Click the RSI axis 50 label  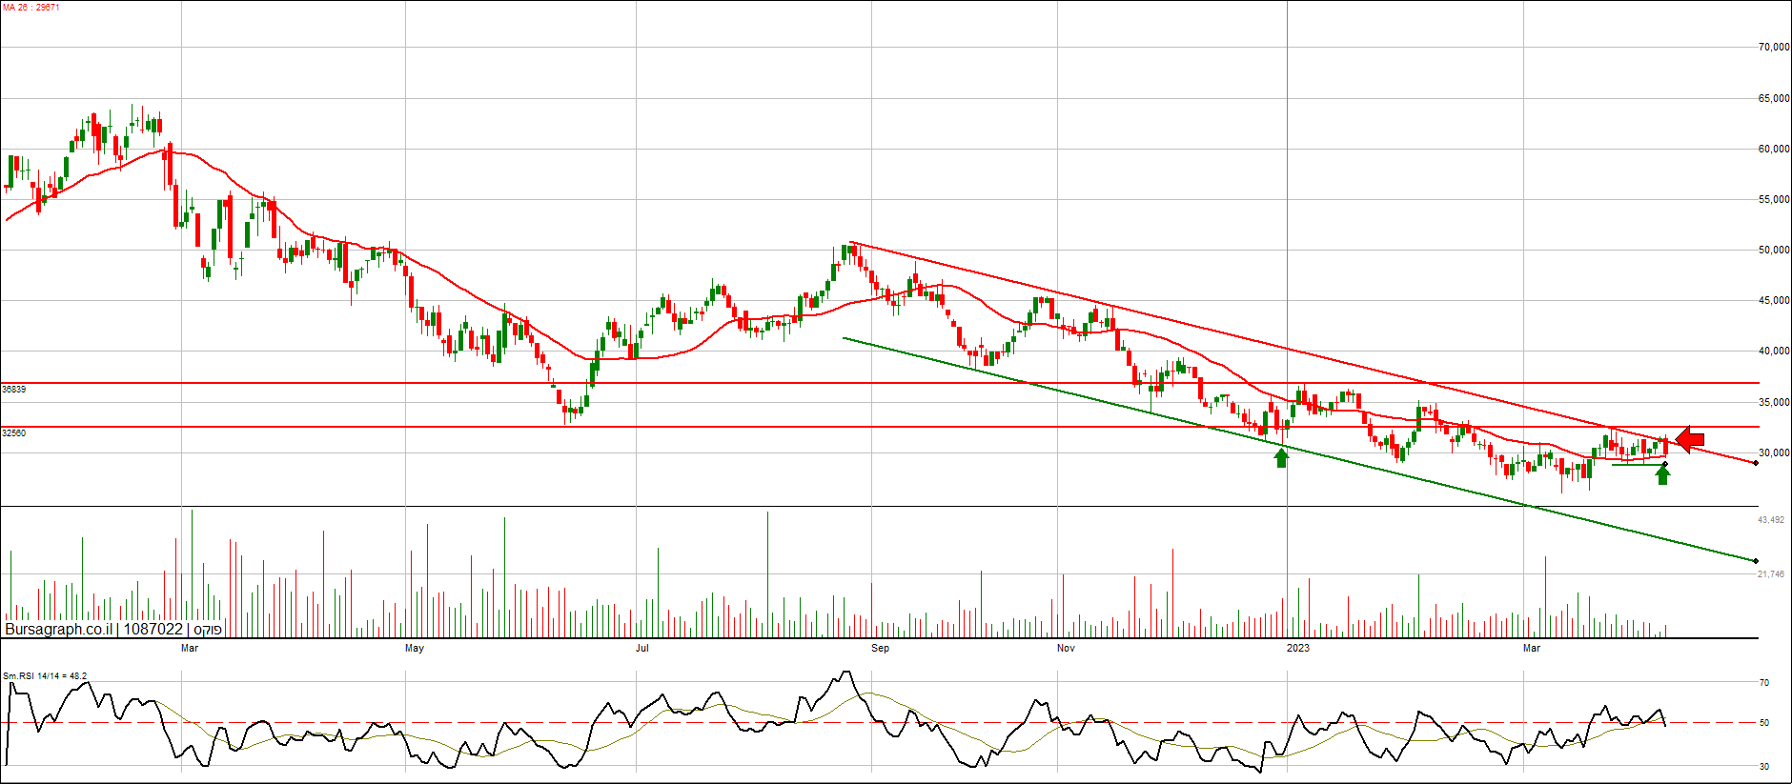[1764, 723]
